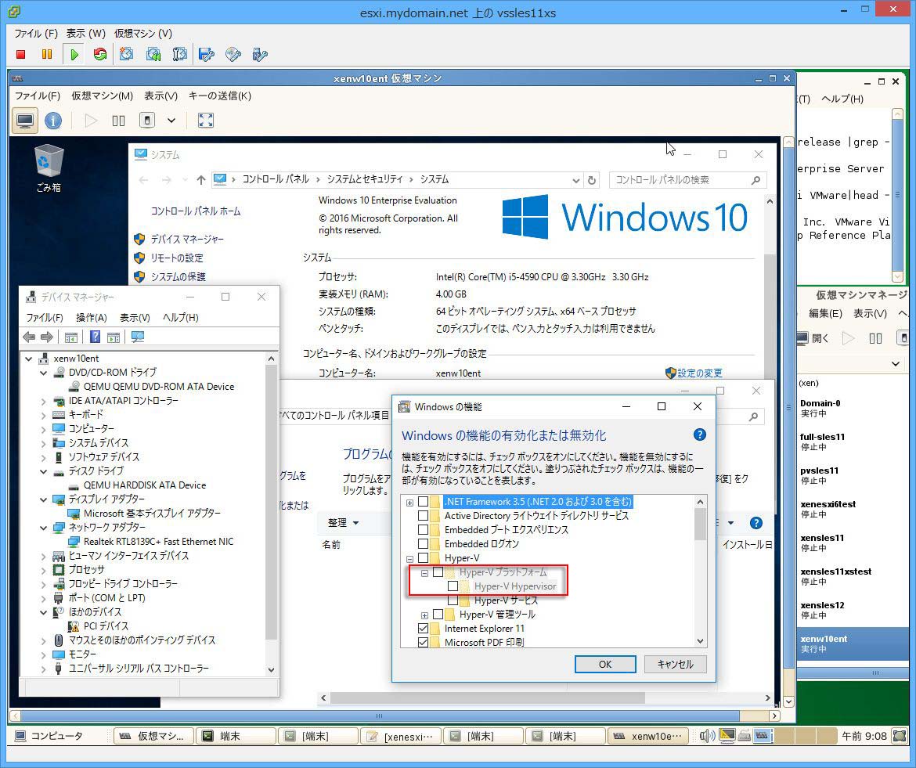
Task: Open help in the Windows の機能 dialog
Action: point(699,434)
